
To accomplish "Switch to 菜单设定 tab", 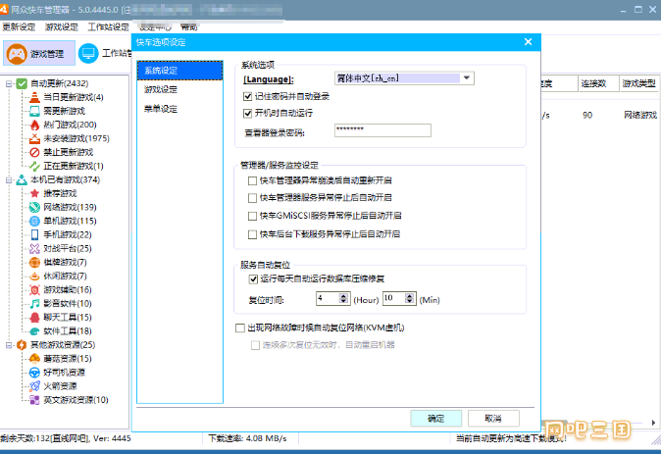I will click(180, 109).
